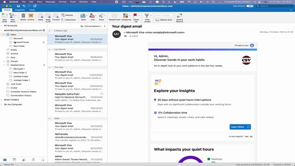295x166 pixels.
Task: Switch to the Organise ribbon tab
Action: (20, 10)
